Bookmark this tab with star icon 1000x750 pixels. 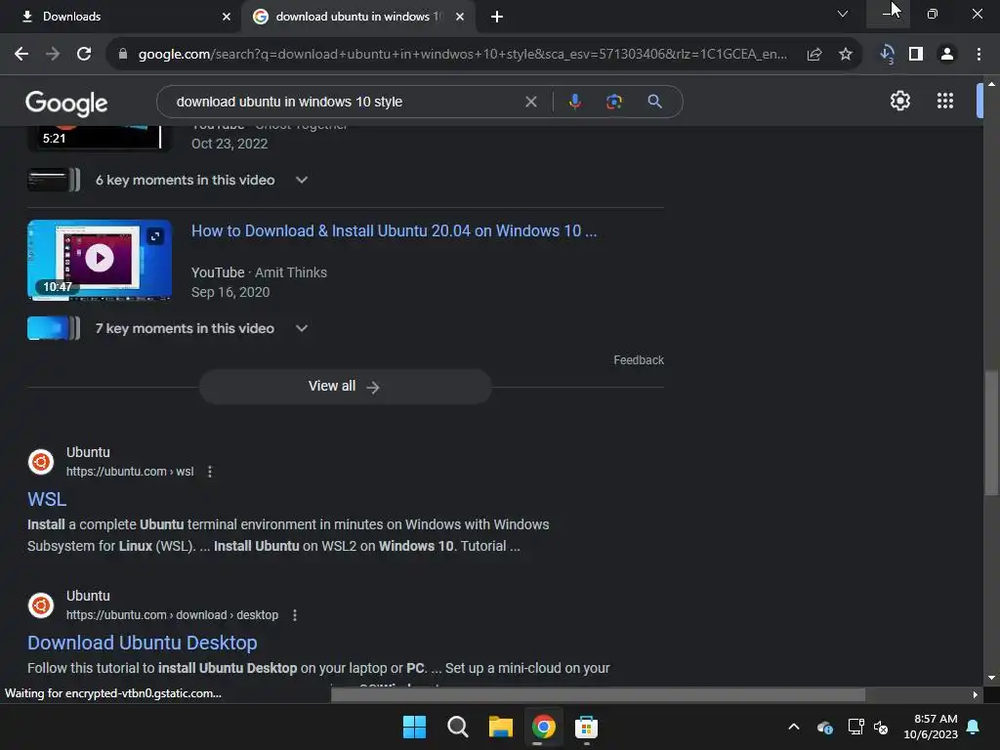click(845, 55)
